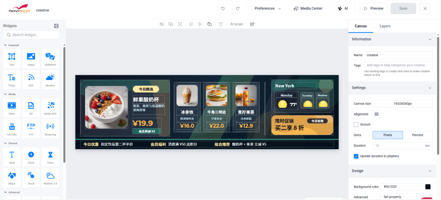441x200 pixels.
Task: Collapse the Information section
Action: pos(430,39)
